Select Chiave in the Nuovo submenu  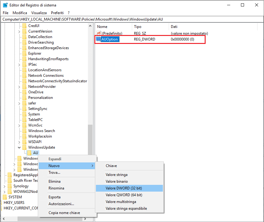click(x=129, y=166)
